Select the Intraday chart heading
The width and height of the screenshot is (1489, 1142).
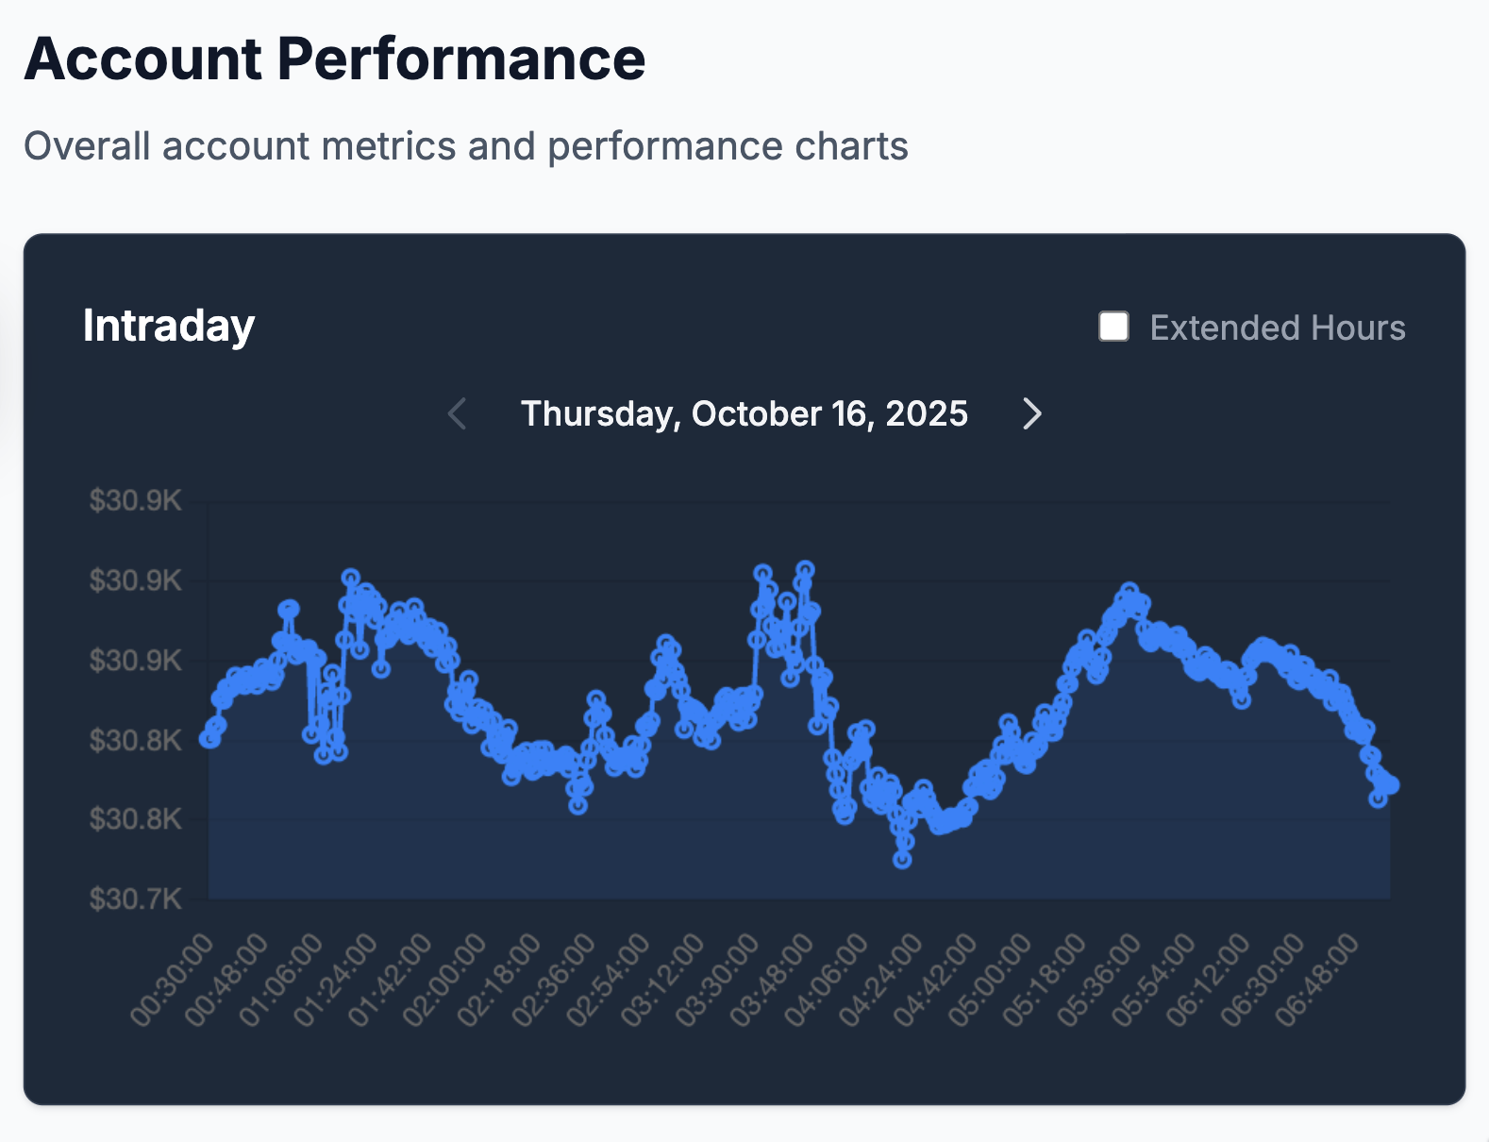coord(169,326)
